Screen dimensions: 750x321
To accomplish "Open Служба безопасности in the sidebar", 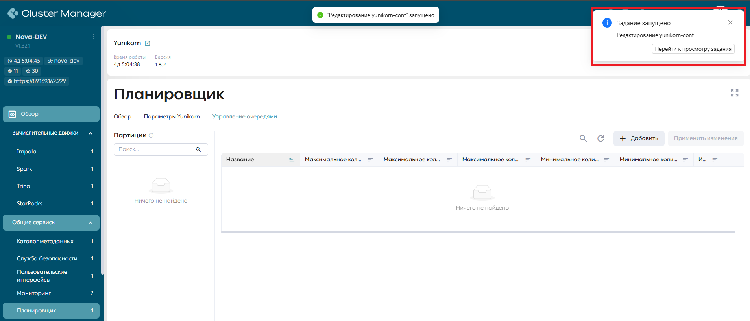I will click(x=51, y=258).
